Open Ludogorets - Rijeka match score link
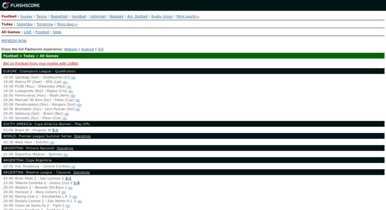This screenshot has width=386, height=210. [x=71, y=91]
